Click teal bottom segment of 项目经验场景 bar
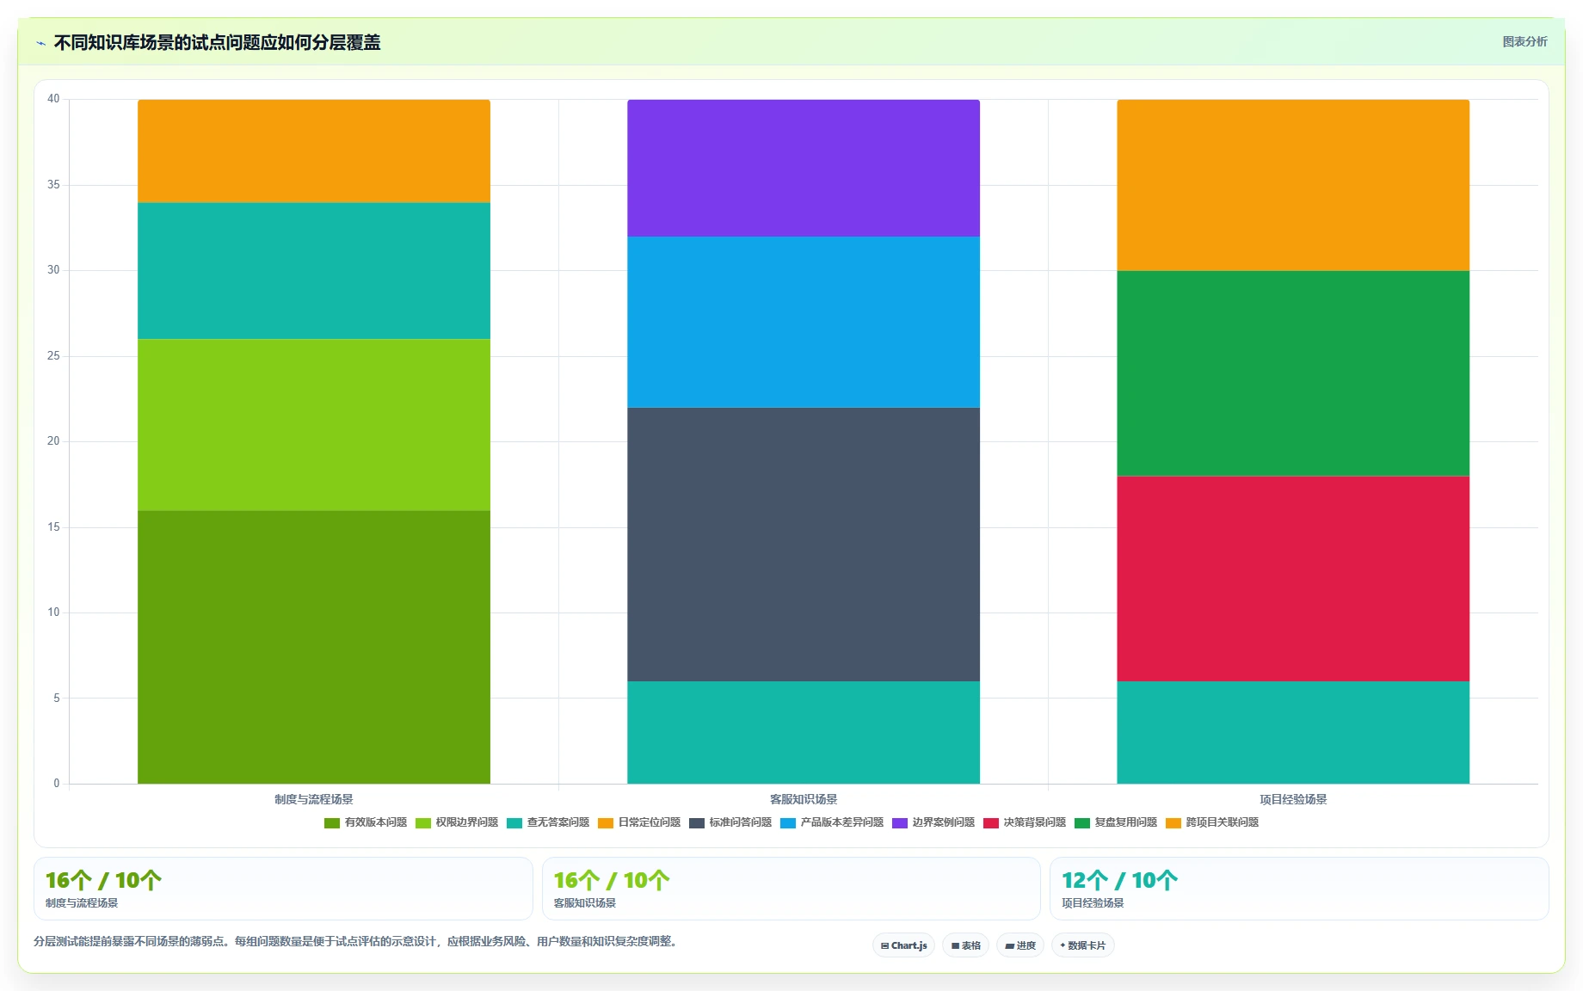 [1293, 732]
